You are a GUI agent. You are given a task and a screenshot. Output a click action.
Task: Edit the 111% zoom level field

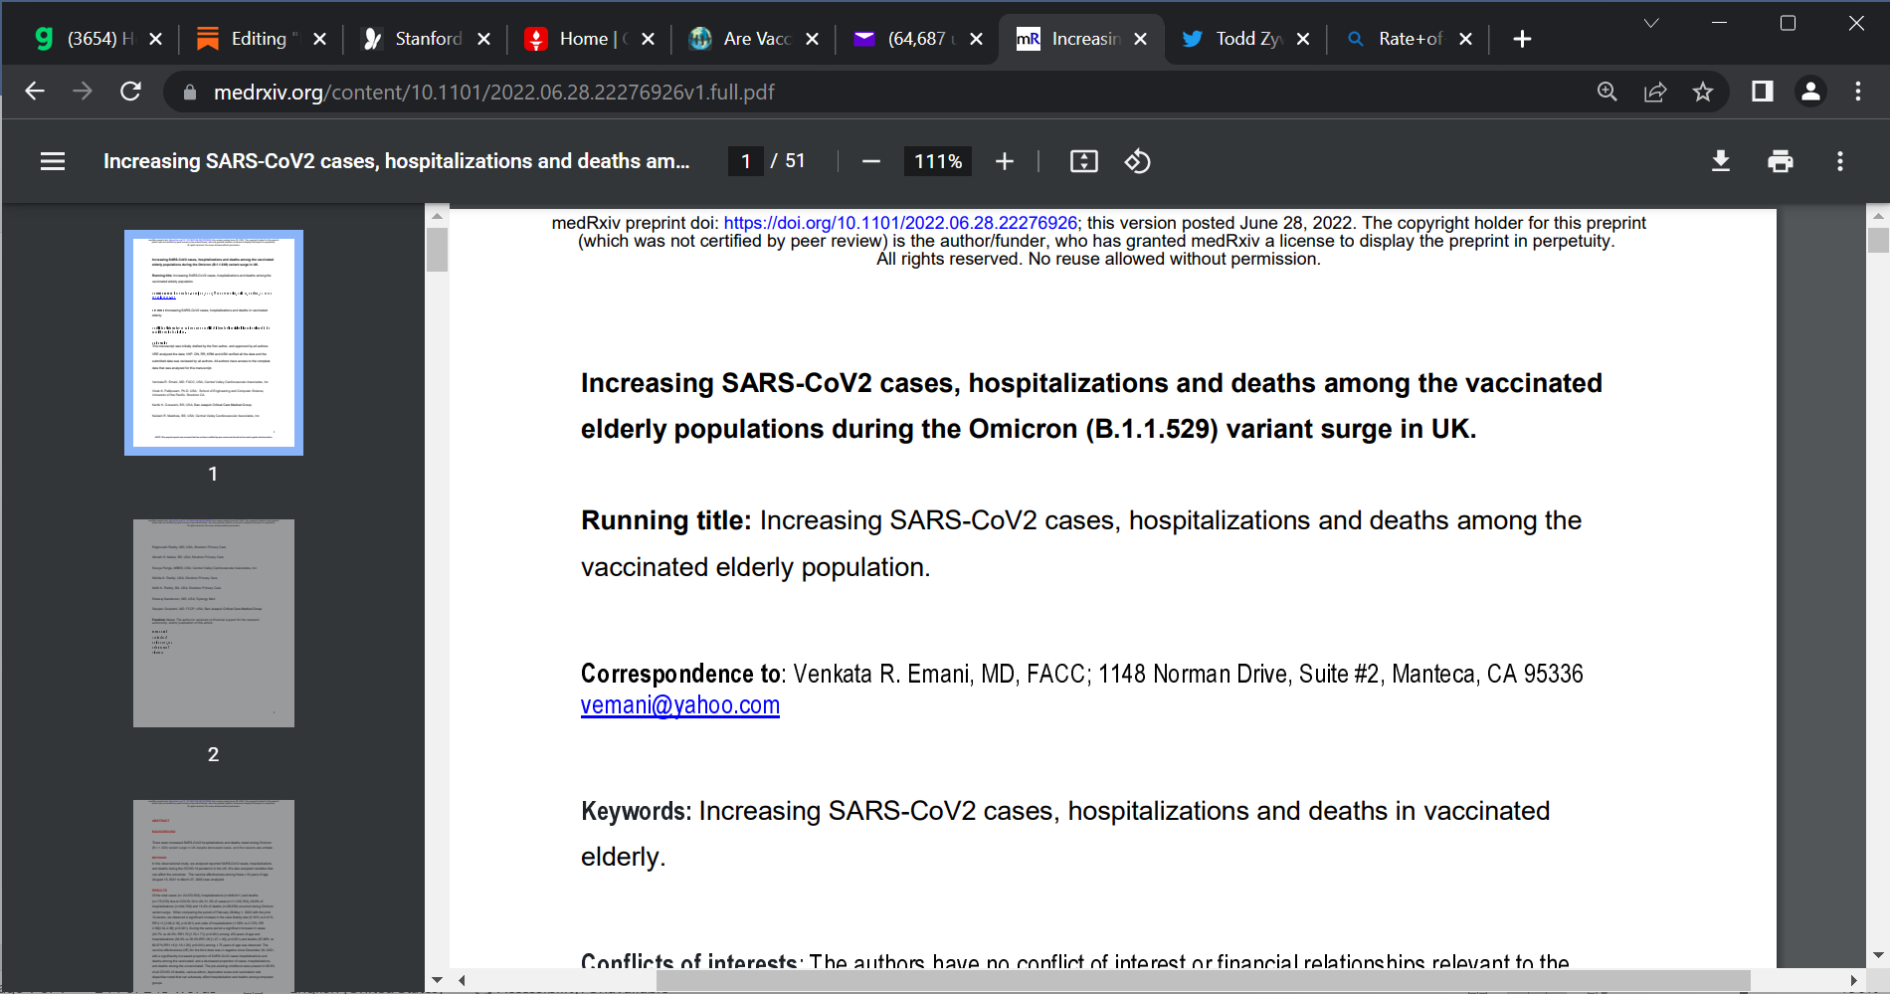[x=938, y=161]
